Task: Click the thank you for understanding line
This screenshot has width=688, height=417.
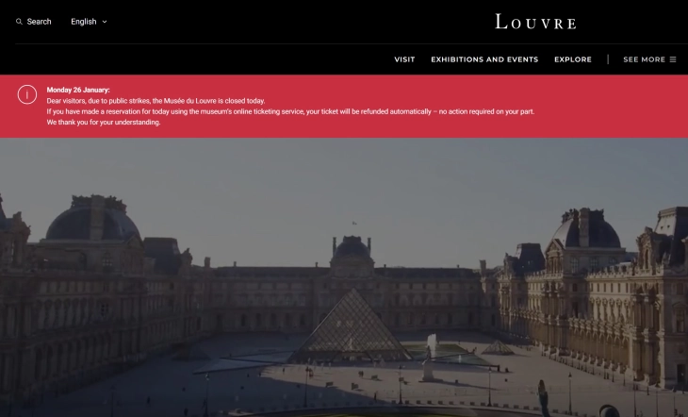Action: (104, 122)
